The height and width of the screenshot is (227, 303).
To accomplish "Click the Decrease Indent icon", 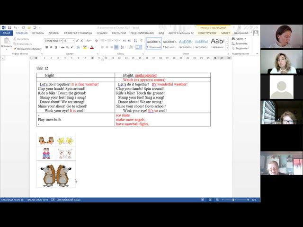I will (x=125, y=41).
